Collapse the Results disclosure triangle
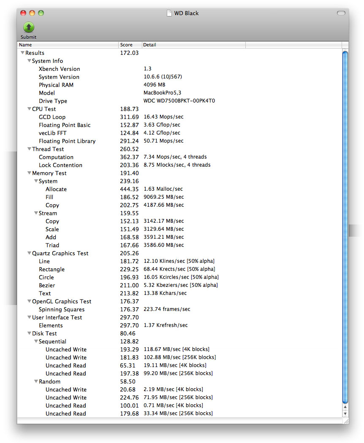 [x=23, y=53]
